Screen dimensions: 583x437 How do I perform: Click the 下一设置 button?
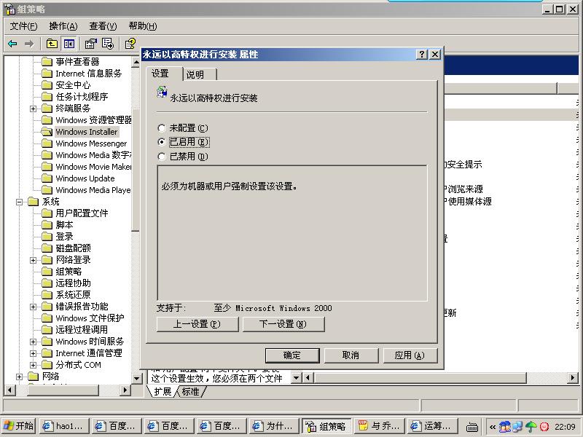pos(283,324)
